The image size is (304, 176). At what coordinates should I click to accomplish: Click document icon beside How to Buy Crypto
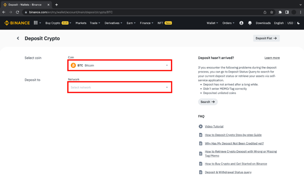tap(201, 164)
